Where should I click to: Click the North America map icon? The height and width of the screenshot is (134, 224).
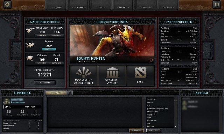[x=30, y=30]
